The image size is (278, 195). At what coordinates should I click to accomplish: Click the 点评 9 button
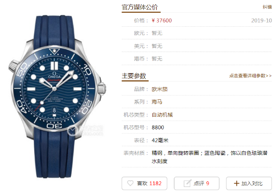[x=196, y=183]
